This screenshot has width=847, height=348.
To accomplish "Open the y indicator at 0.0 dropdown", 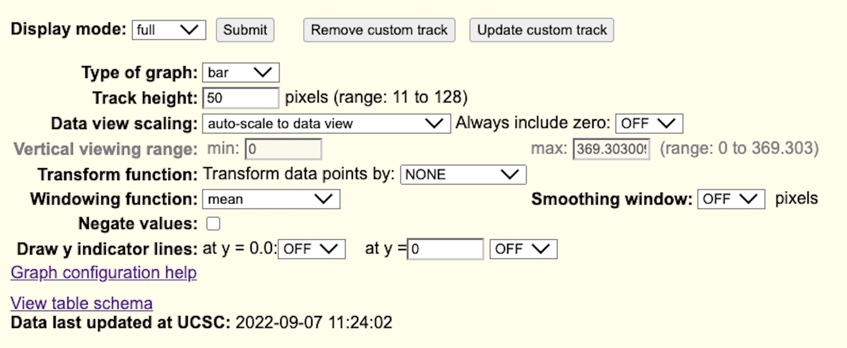I will click(x=311, y=249).
